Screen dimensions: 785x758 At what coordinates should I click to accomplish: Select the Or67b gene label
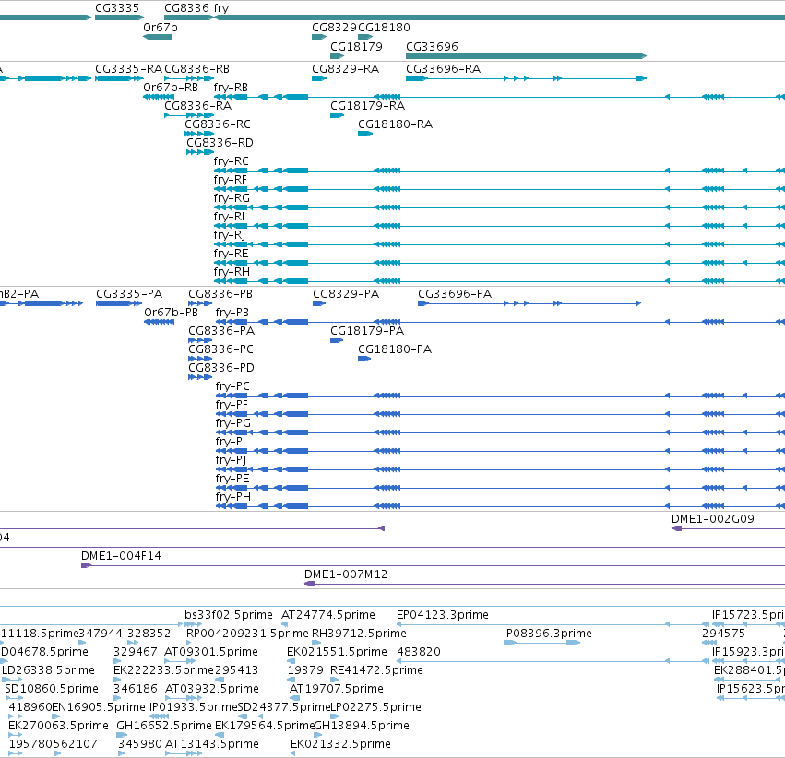tap(161, 27)
